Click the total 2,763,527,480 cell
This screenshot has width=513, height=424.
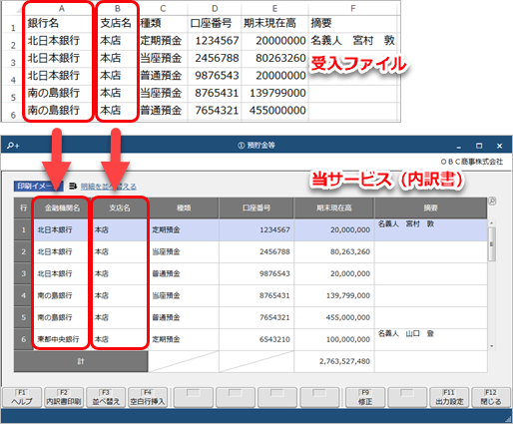(x=334, y=361)
